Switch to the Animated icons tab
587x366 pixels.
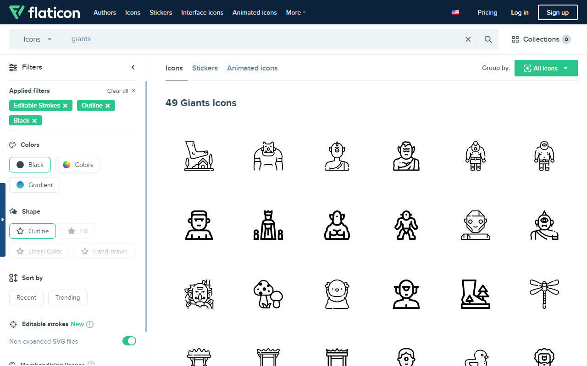click(x=252, y=68)
